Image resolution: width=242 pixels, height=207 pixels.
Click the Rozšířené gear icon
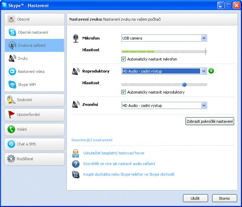(11, 159)
